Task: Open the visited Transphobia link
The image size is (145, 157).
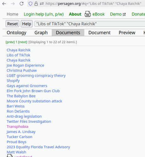Action: 17,127
